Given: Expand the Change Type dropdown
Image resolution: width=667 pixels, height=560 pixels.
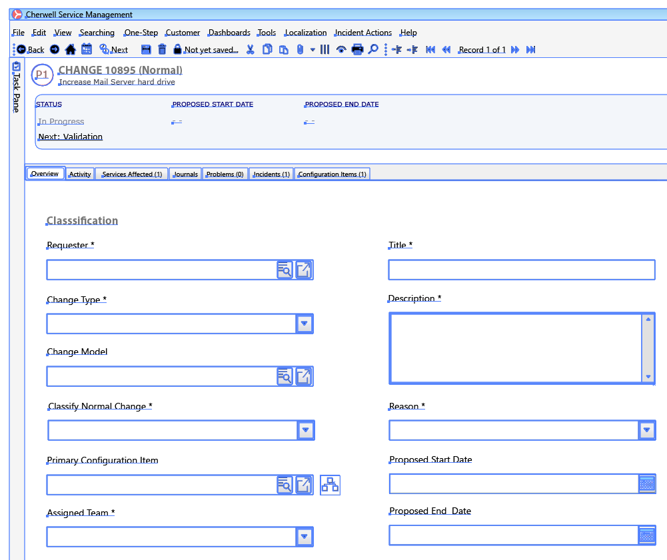Looking at the screenshot, I should [304, 324].
